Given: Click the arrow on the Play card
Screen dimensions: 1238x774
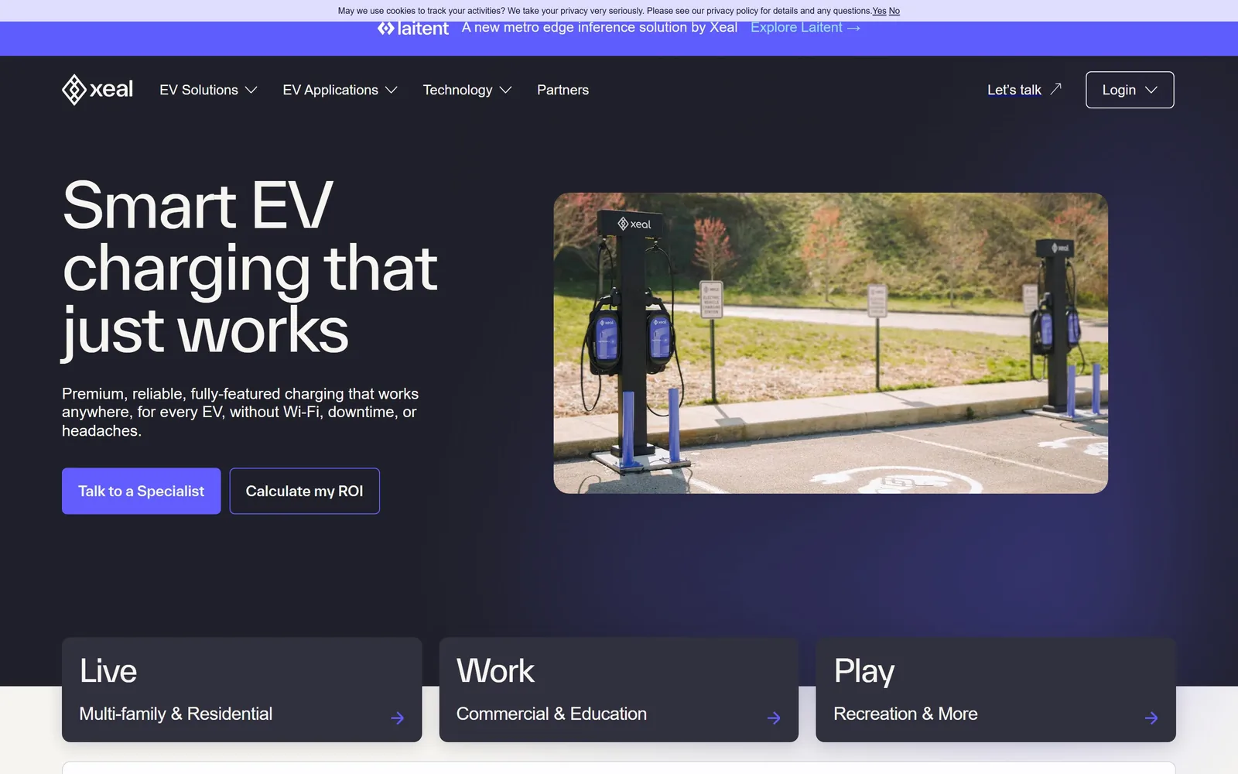Looking at the screenshot, I should 1151,718.
